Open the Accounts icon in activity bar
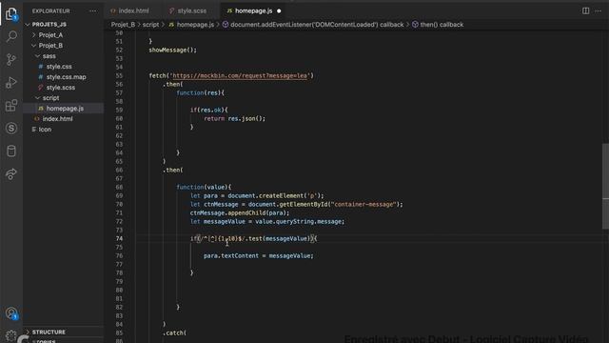Screen dimensions: 609x343 click(x=11, y=313)
